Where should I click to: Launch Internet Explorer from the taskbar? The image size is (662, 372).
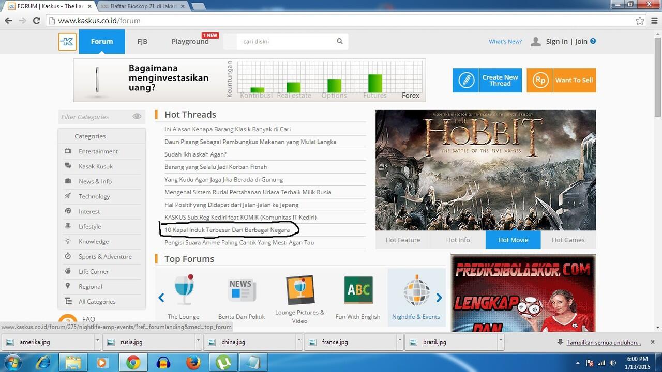[x=43, y=363]
